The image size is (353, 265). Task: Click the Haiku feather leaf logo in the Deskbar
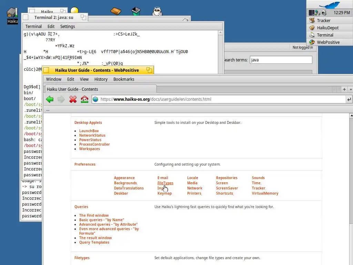330,5
